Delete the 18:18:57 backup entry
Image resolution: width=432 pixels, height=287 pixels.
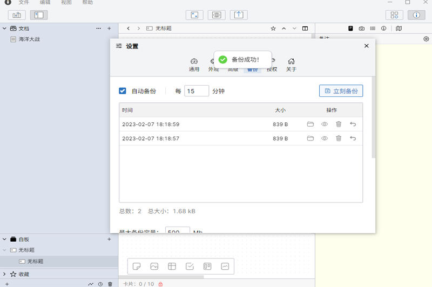pyautogui.click(x=339, y=138)
